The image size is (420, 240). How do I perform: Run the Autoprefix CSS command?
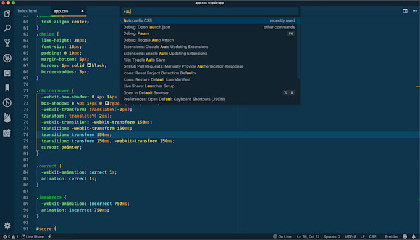click(x=210, y=20)
